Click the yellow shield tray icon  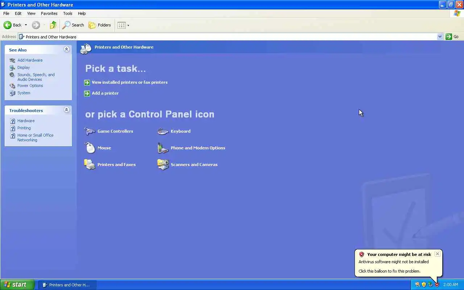(424, 285)
